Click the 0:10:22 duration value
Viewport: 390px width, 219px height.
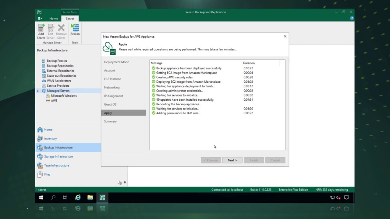248,68
